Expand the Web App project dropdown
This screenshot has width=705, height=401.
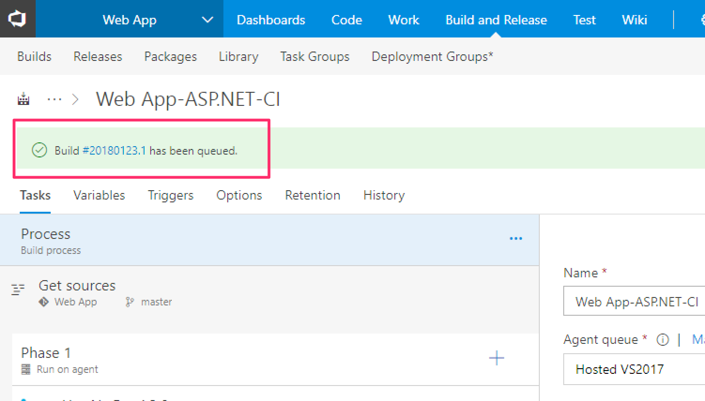(x=207, y=20)
